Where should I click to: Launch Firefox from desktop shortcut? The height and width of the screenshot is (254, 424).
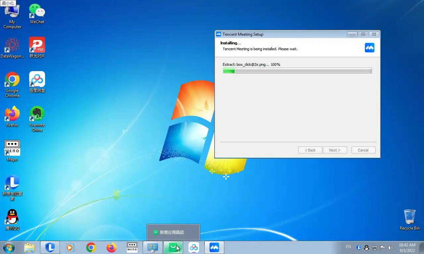(x=12, y=117)
